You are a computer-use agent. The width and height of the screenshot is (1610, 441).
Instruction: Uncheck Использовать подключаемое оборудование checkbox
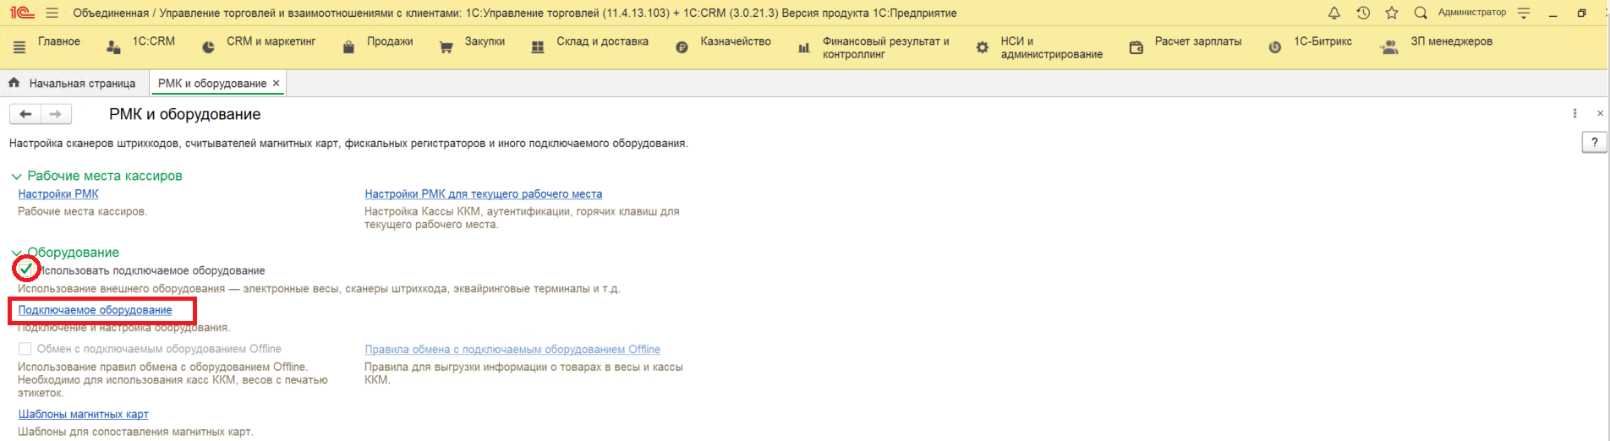(26, 269)
